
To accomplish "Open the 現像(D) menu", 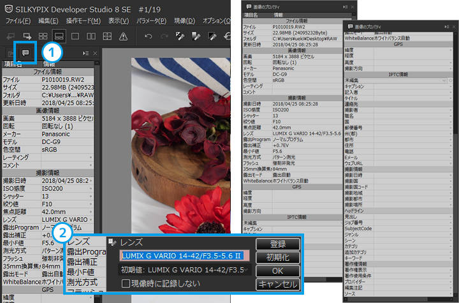I will pos(184,21).
